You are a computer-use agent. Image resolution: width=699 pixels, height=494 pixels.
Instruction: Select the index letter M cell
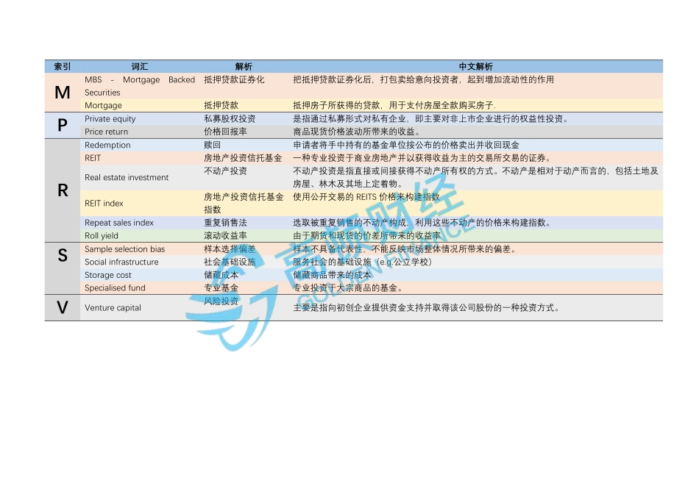62,92
